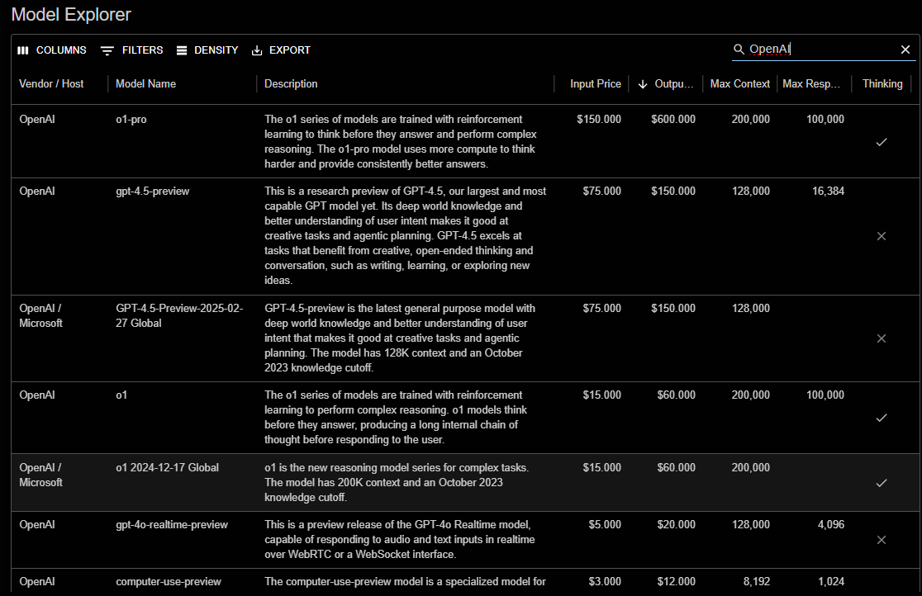The width and height of the screenshot is (922, 596).
Task: Click the gpt-4o-realtime-preview description text
Action: [400, 540]
